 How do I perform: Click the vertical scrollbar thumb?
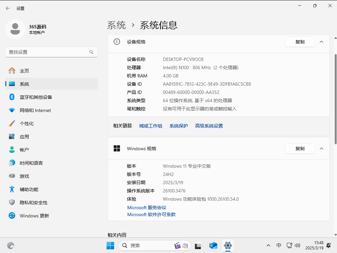coord(335,99)
